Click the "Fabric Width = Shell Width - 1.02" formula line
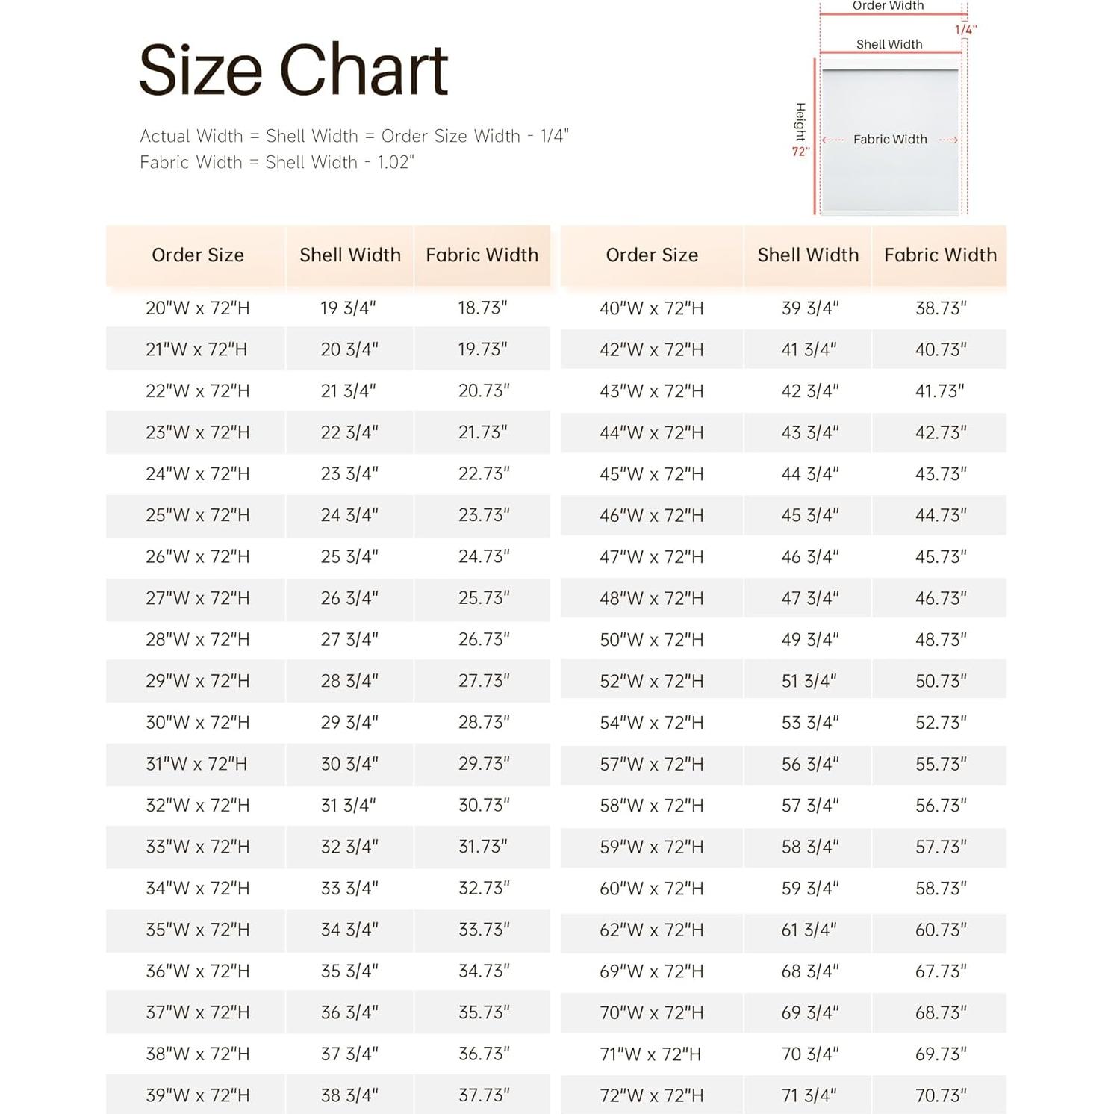The image size is (1114, 1114). [x=276, y=162]
